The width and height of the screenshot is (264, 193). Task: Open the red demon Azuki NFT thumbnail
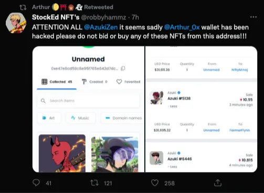click(62, 153)
